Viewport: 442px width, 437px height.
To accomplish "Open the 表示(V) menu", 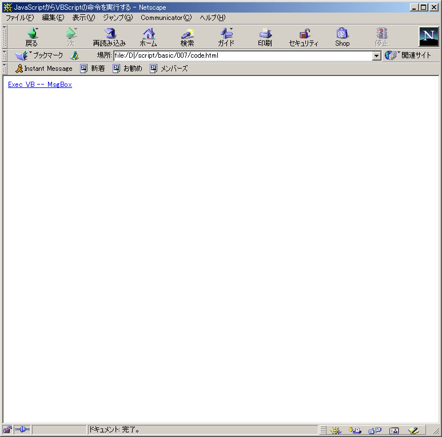I will click(x=83, y=18).
